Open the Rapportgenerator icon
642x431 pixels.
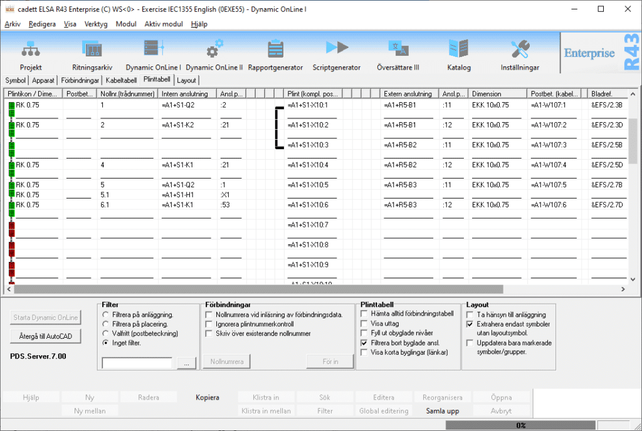[x=275, y=50]
